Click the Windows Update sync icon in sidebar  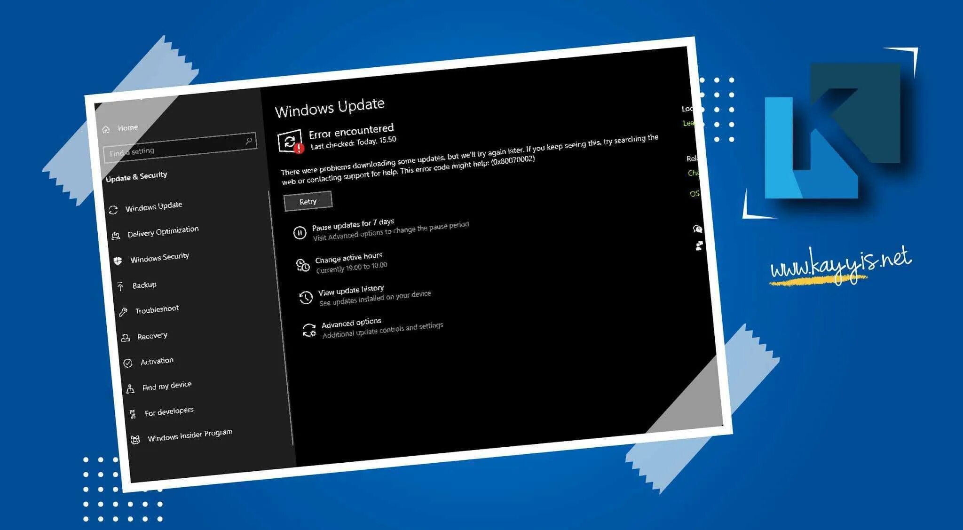[x=113, y=210]
